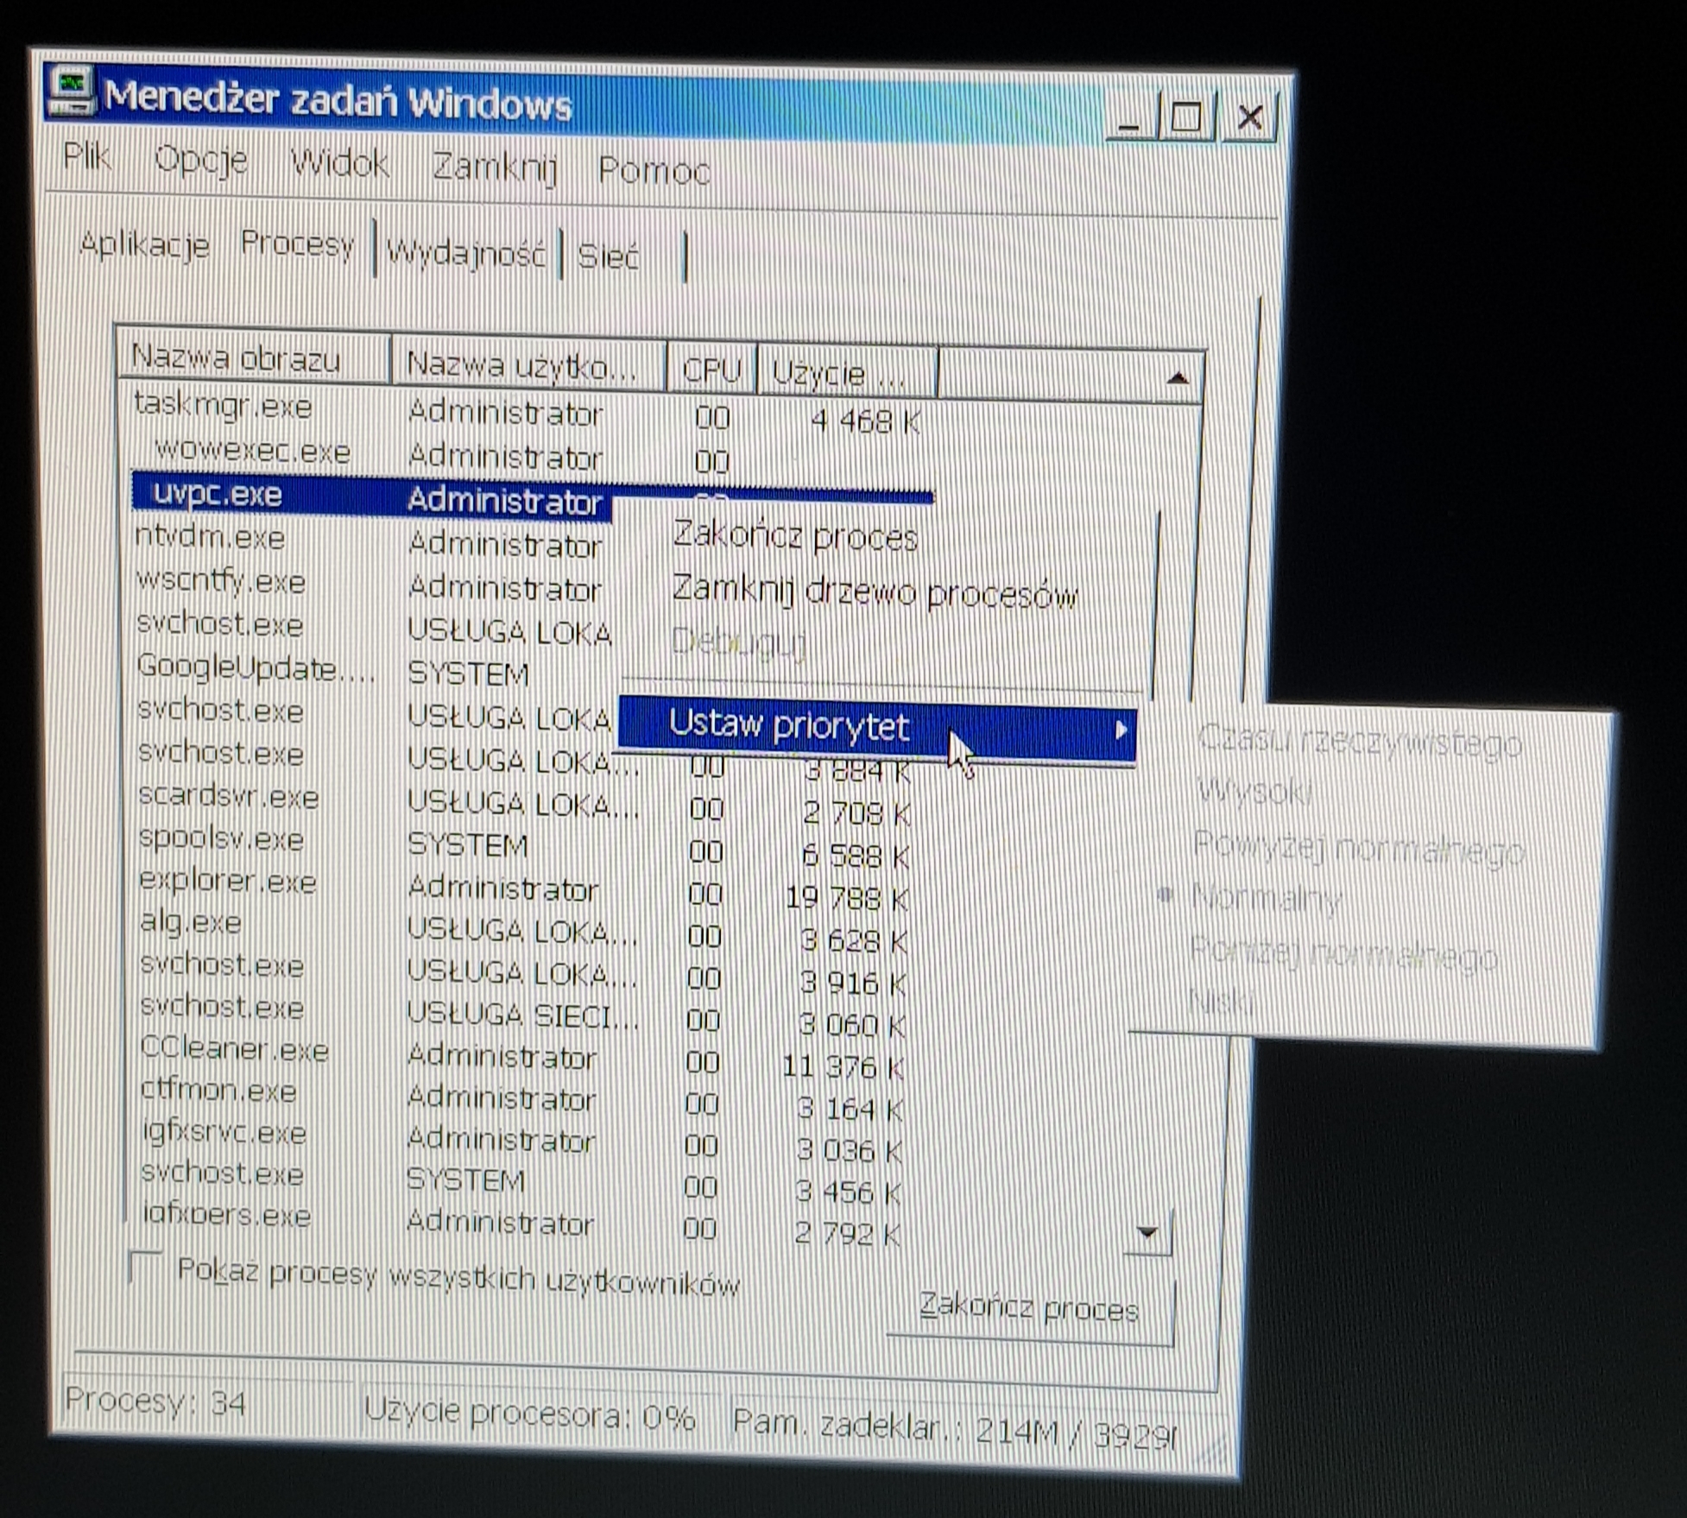Viewport: 1687px width, 1518px height.
Task: Open the Plik menu
Action: (86, 158)
